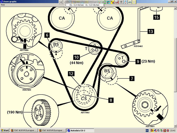
Task: Switch to first FIAT ФОРУМ taskbar window
Action: tap(24, 130)
